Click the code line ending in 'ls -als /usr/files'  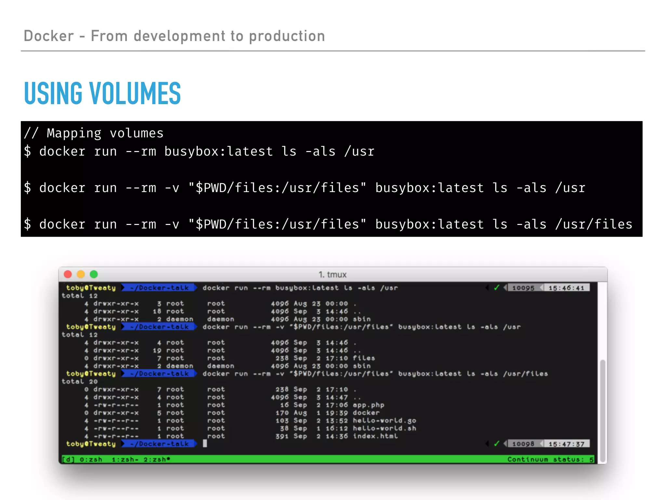pyautogui.click(x=328, y=224)
